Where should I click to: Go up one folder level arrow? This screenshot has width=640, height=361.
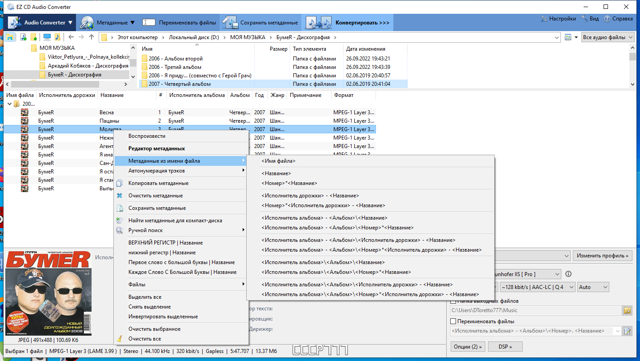pyautogui.click(x=92, y=37)
